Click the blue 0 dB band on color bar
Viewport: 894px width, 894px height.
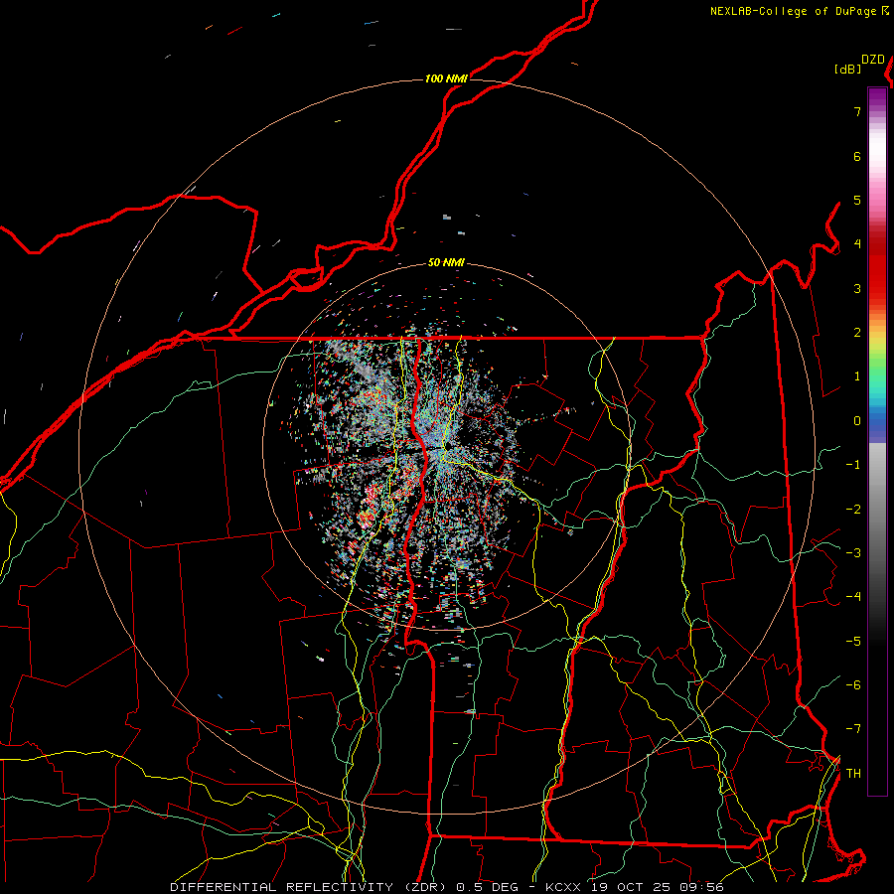(x=877, y=421)
